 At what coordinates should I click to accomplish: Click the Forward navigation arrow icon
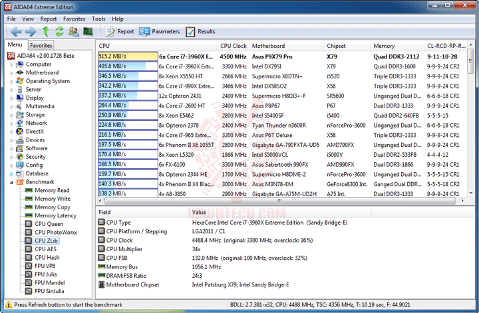30,31
